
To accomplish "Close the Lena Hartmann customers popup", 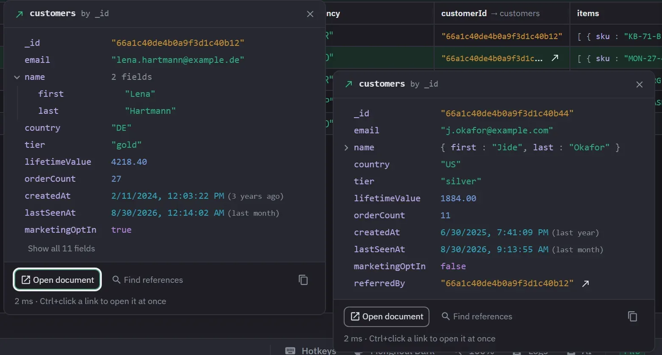I will tap(310, 14).
